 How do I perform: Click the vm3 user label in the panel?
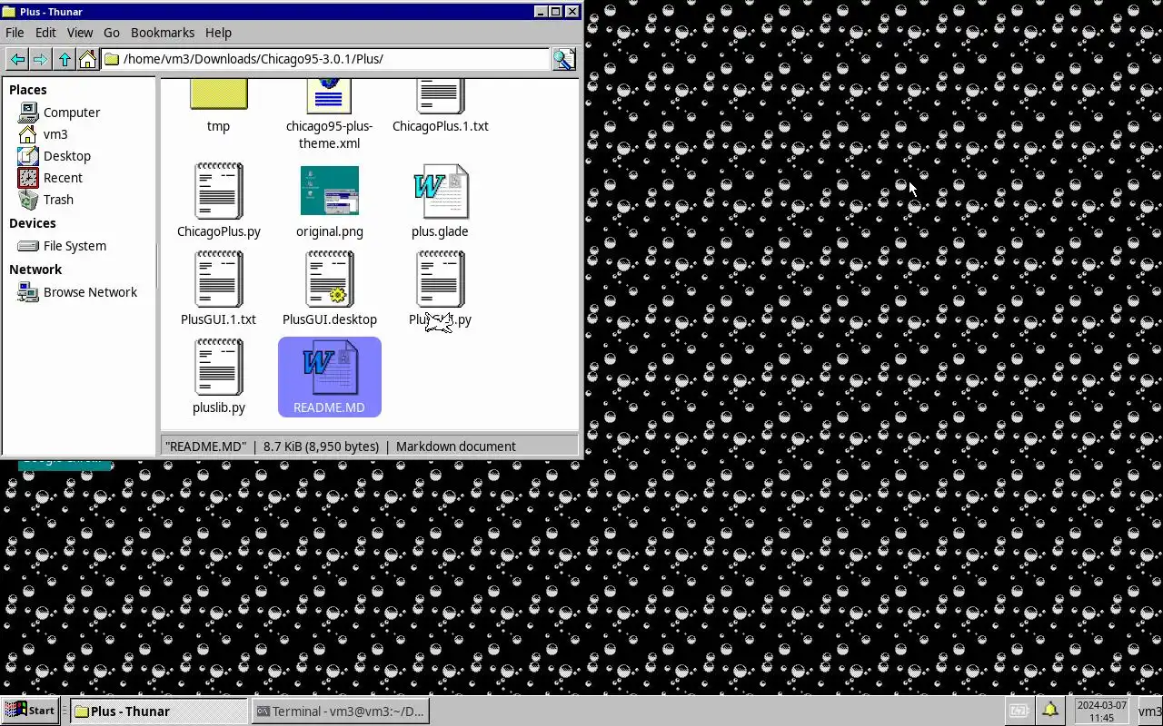[x=1150, y=711]
